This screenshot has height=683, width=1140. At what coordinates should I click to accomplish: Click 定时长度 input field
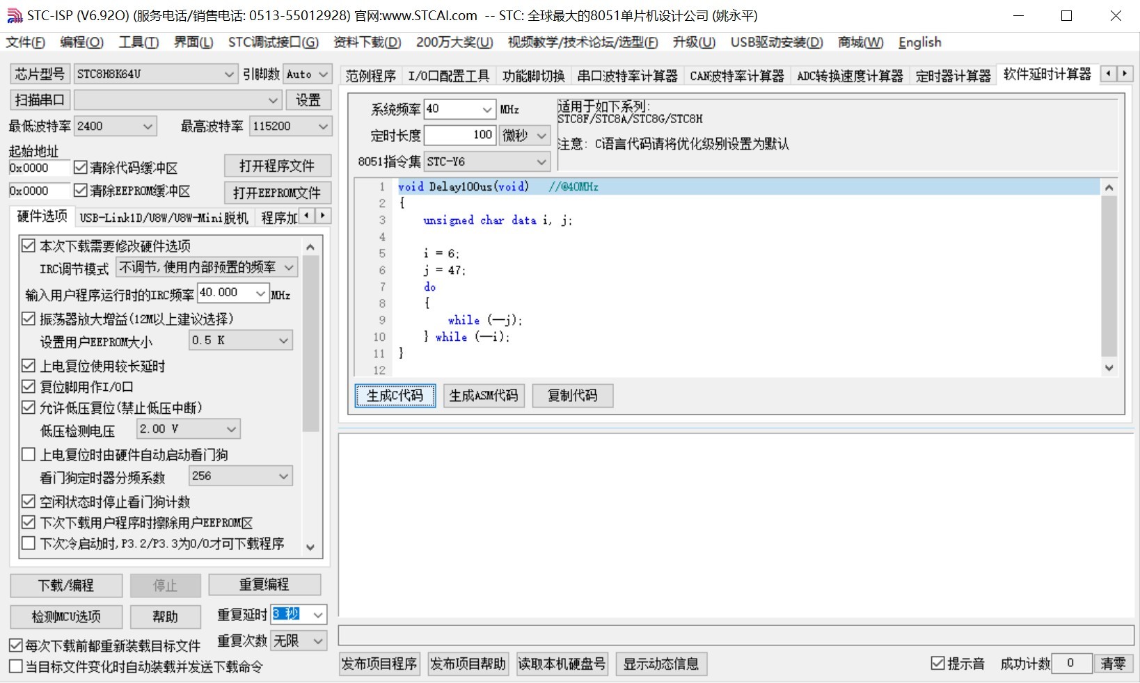point(459,135)
